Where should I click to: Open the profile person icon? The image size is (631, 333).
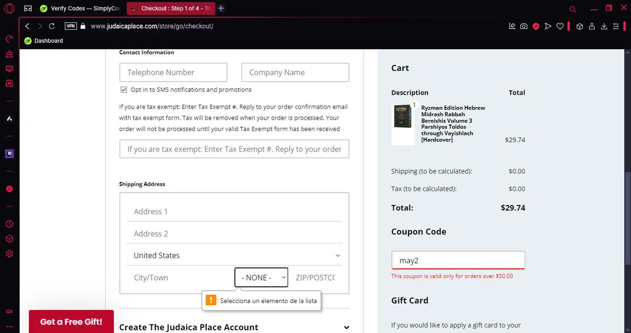coord(592,26)
